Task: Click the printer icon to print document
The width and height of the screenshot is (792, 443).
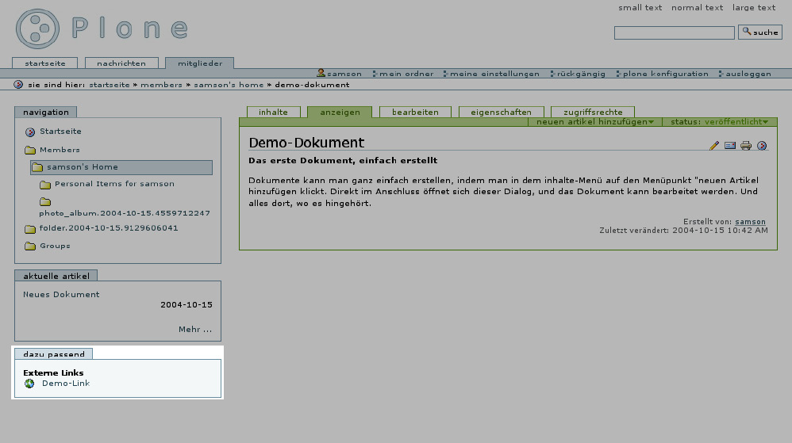Action: (746, 146)
